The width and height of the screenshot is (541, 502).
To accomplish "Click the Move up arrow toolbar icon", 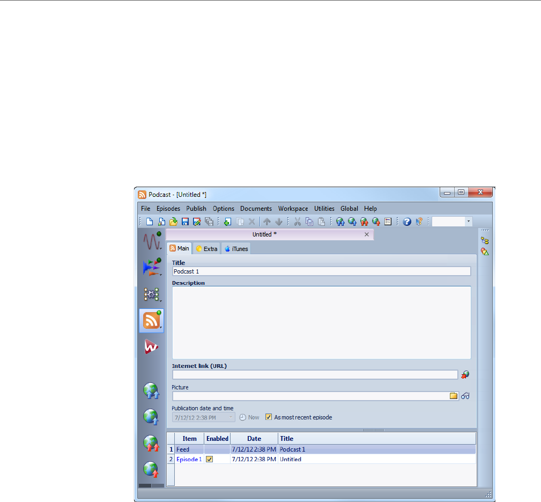I will 267,222.
